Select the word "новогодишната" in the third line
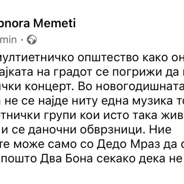The height and width of the screenshot is (184, 184). pos(140,87)
